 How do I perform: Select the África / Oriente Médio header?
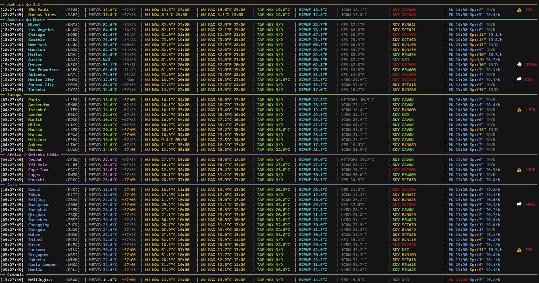point(33,155)
